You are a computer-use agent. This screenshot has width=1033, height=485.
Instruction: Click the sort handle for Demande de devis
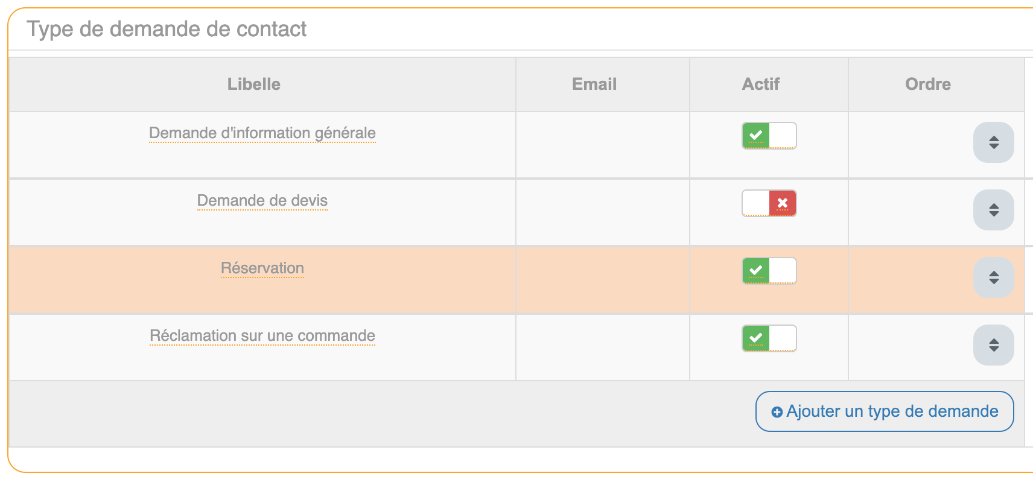pos(993,210)
